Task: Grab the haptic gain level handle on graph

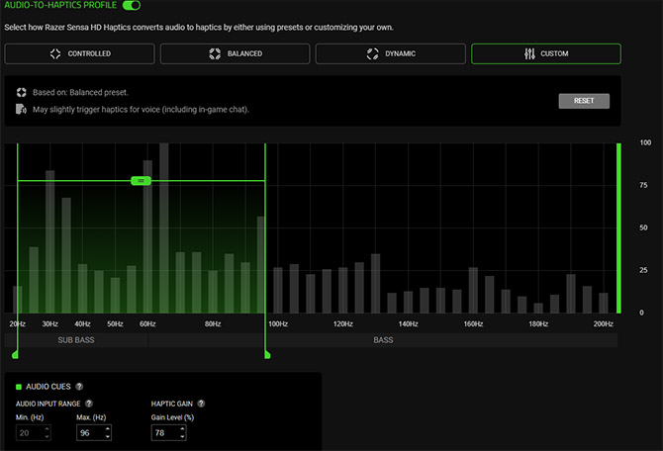Action: 141,181
